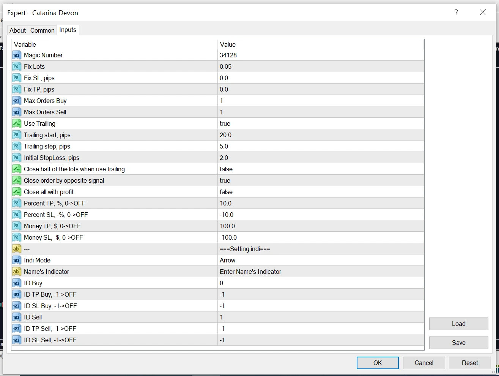Select the Close all with profit value false
The width and height of the screenshot is (499, 376).
pyautogui.click(x=226, y=192)
